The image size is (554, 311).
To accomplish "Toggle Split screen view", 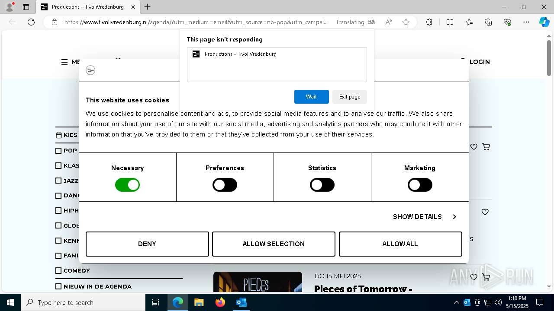I will [x=450, y=22].
